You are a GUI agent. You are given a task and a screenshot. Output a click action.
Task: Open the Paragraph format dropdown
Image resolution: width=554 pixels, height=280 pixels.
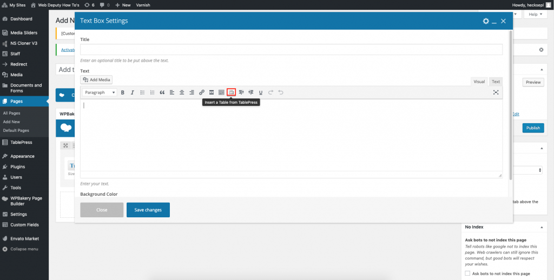click(x=100, y=92)
